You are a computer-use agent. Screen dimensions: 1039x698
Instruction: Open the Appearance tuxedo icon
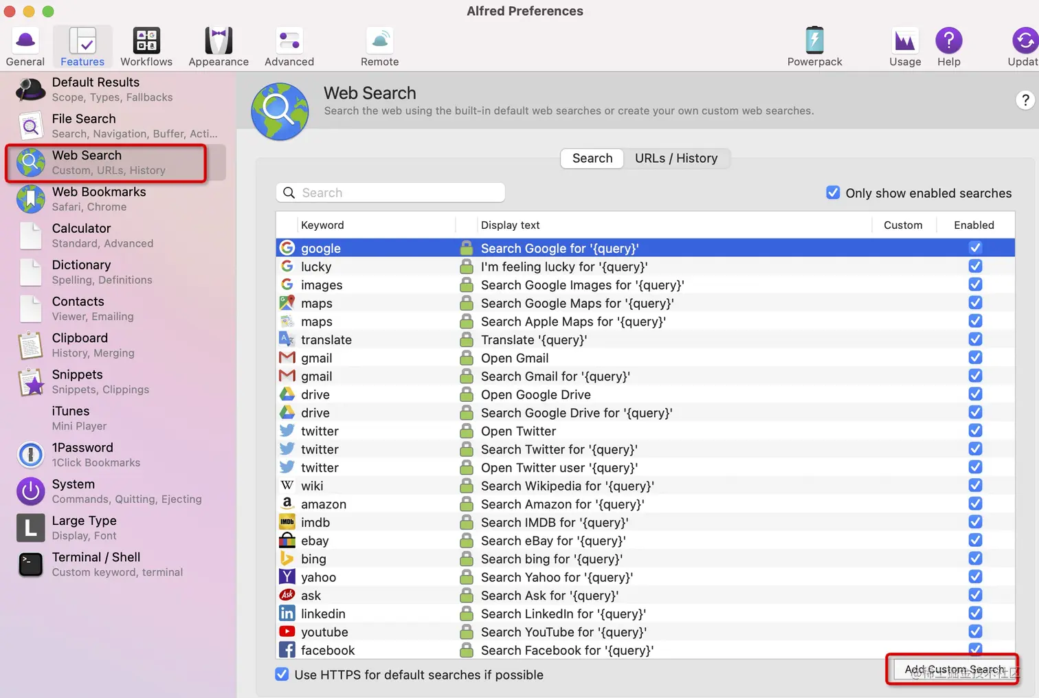click(x=219, y=41)
